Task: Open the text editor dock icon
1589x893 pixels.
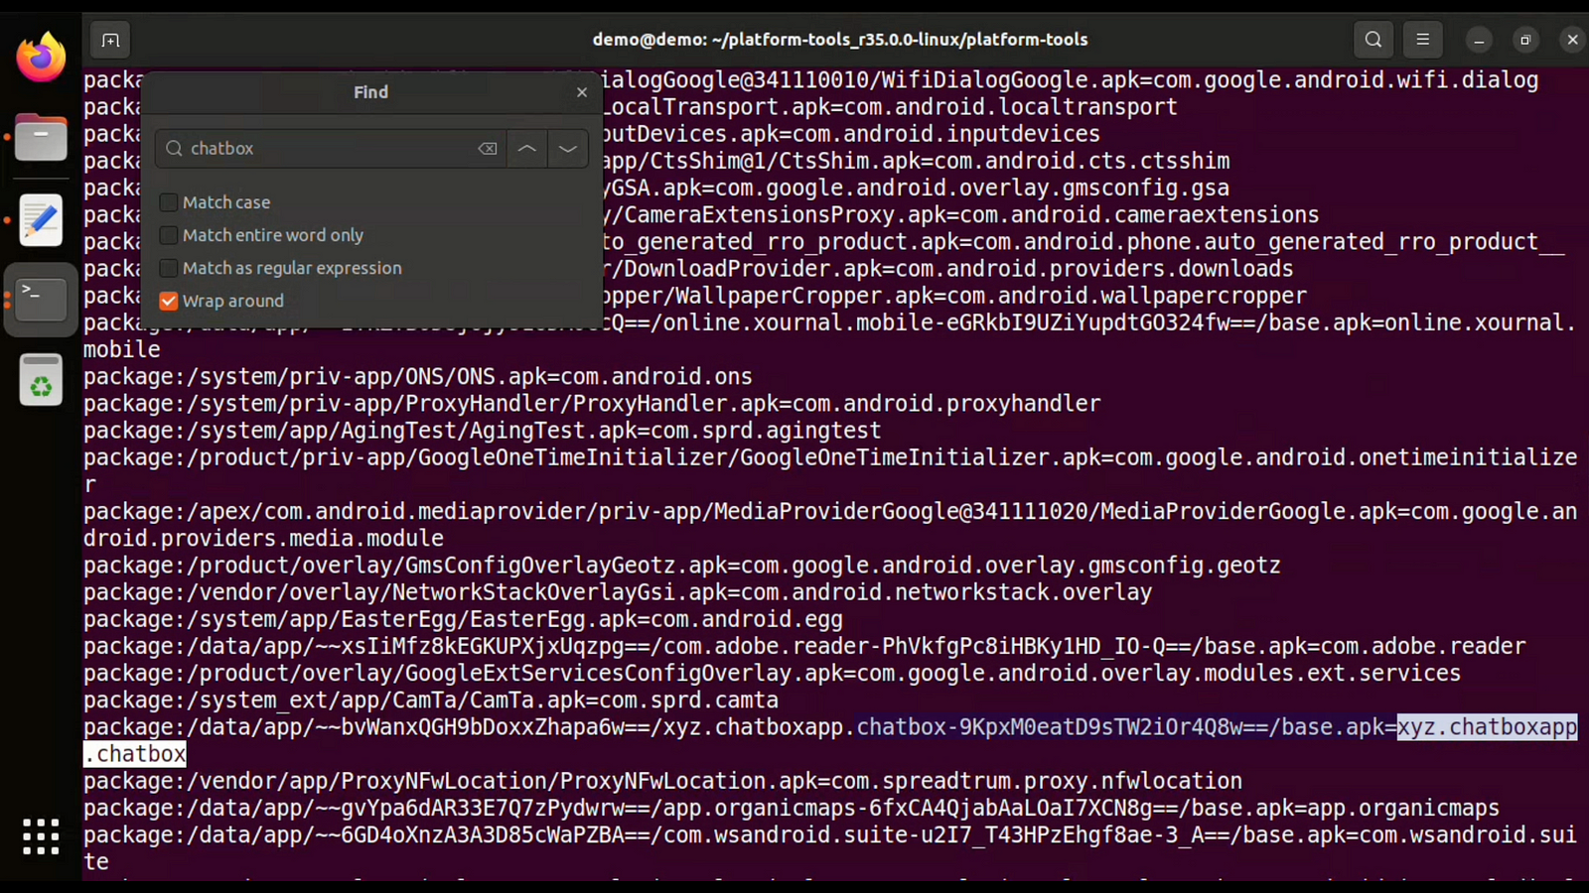Action: (x=41, y=219)
